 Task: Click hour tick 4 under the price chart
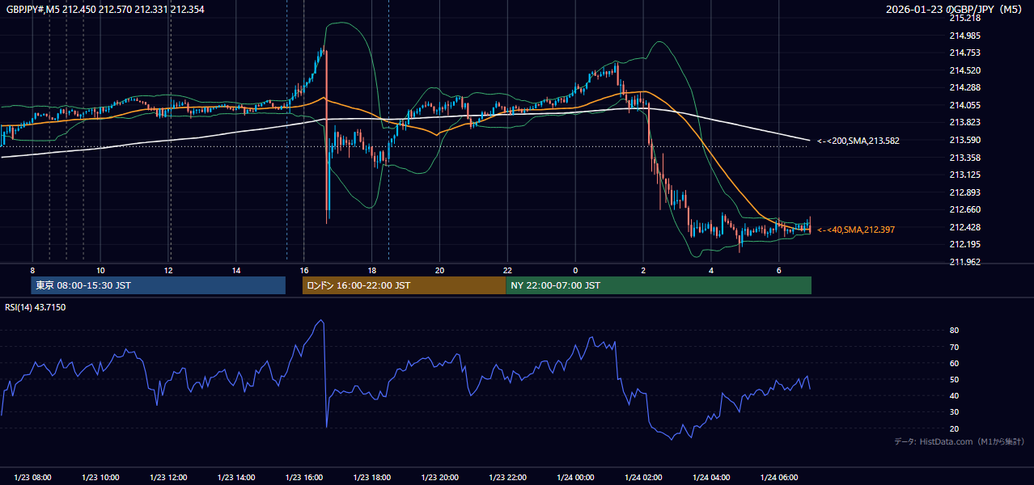pyautogui.click(x=711, y=270)
